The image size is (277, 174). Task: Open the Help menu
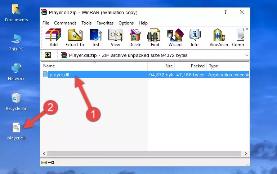(143, 23)
